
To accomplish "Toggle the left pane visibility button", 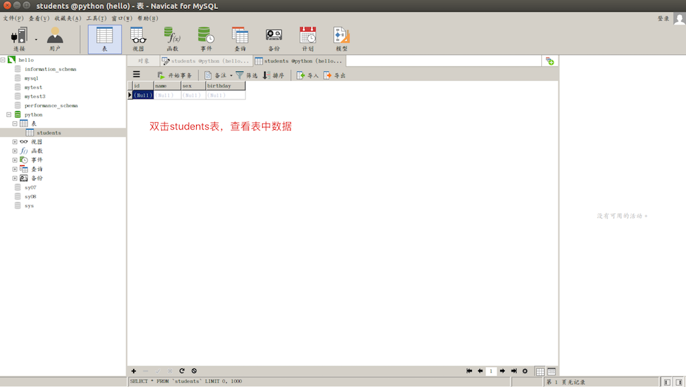I will point(666,382).
